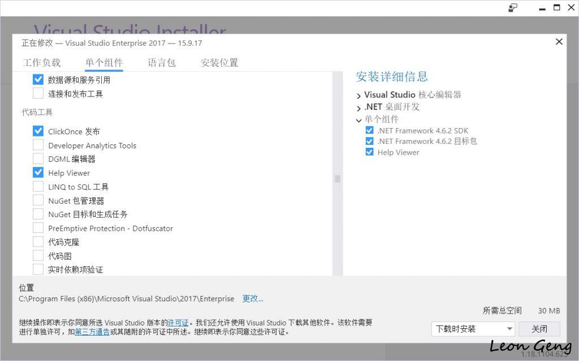579x361 pixels.
Task: Click the 关闭 button
Action: (x=539, y=329)
